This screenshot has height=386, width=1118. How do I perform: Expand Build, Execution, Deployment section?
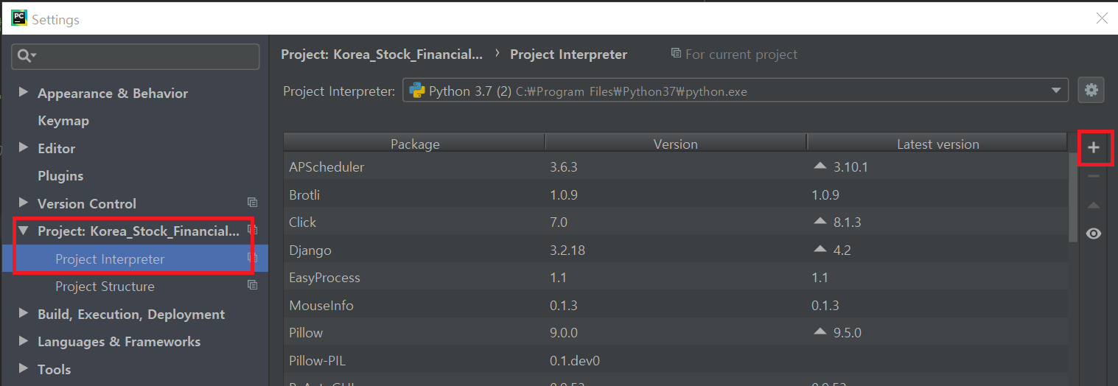pos(23,313)
